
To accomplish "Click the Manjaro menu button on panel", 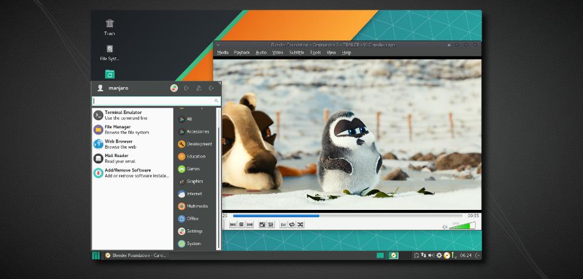I will point(96,255).
